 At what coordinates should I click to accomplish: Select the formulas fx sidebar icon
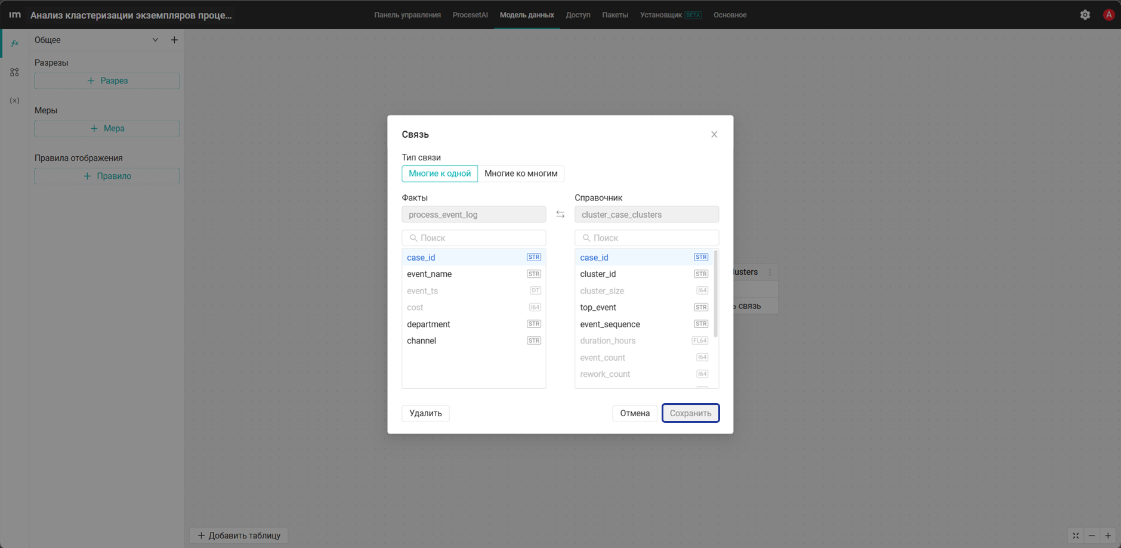tap(15, 43)
